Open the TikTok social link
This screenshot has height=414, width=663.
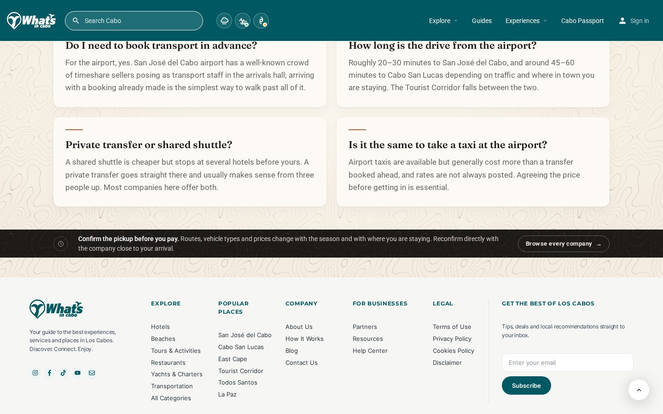(x=64, y=373)
